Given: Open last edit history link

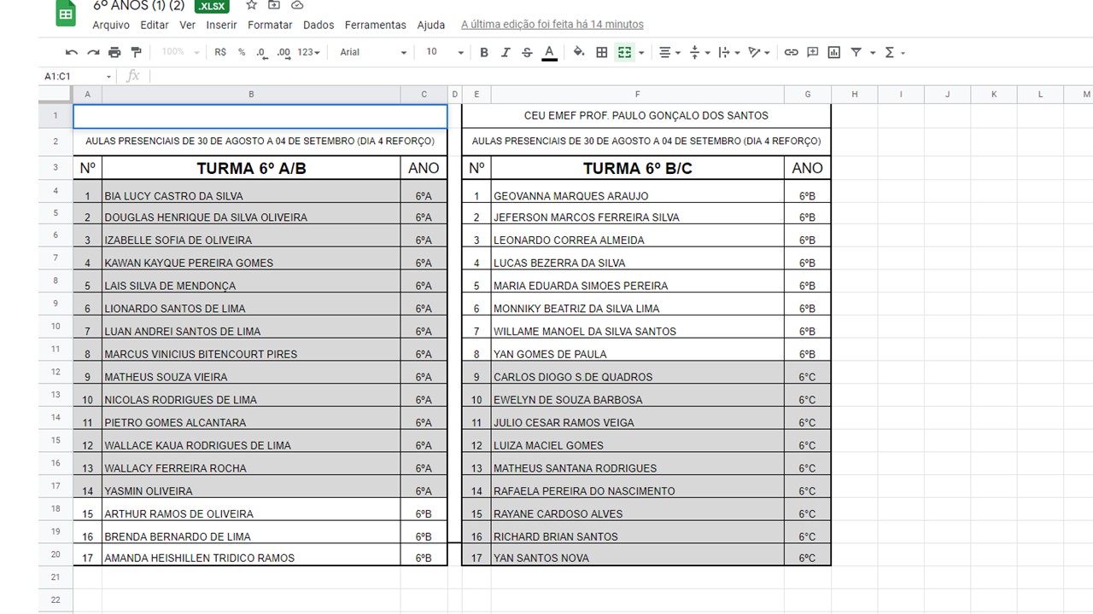Looking at the screenshot, I should coord(552,25).
